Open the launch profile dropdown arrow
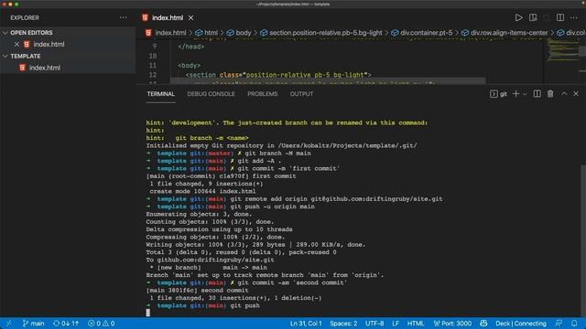586x329 pixels. click(x=525, y=94)
